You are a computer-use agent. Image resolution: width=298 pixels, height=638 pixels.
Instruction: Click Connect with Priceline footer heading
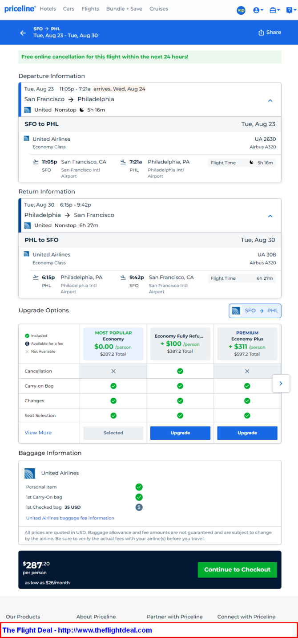point(246,617)
